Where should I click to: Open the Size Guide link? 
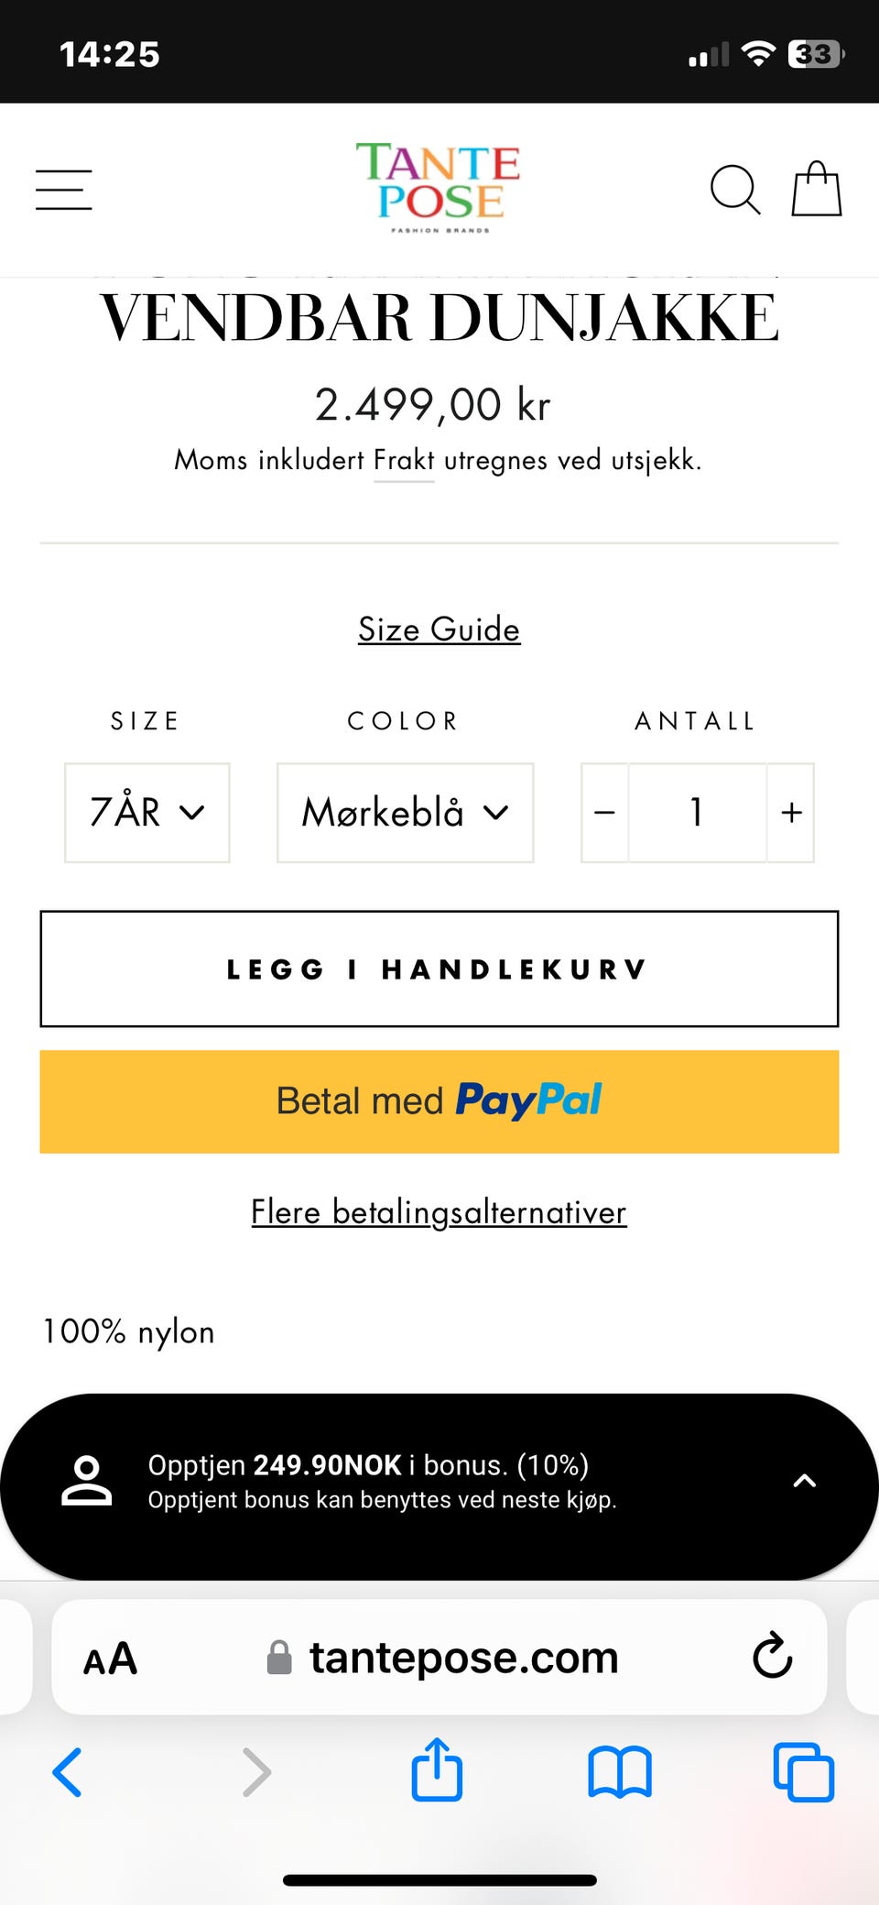[439, 630]
